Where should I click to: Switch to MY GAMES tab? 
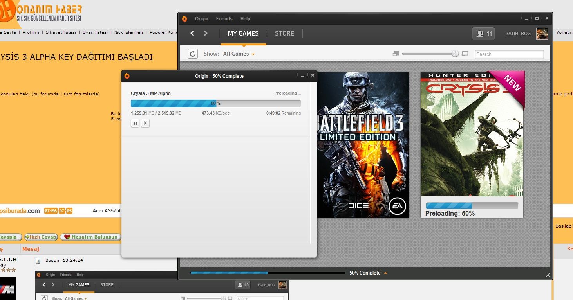click(x=243, y=34)
